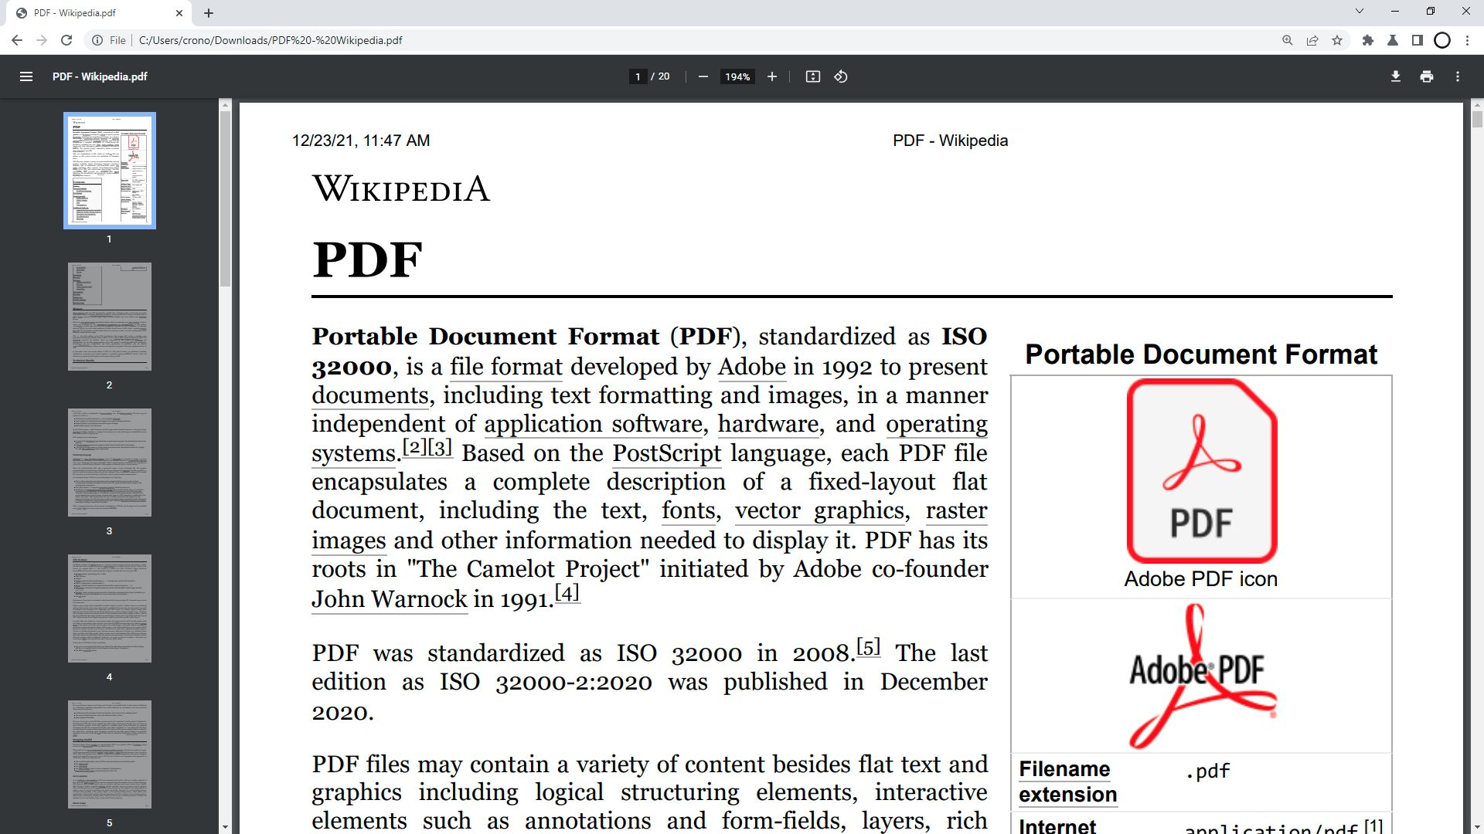Click the pinned flask extension icon
The image size is (1484, 834).
pos(1393,40)
